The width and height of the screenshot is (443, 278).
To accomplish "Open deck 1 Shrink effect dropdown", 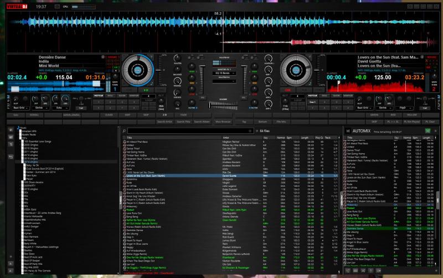I will tap(40, 108).
